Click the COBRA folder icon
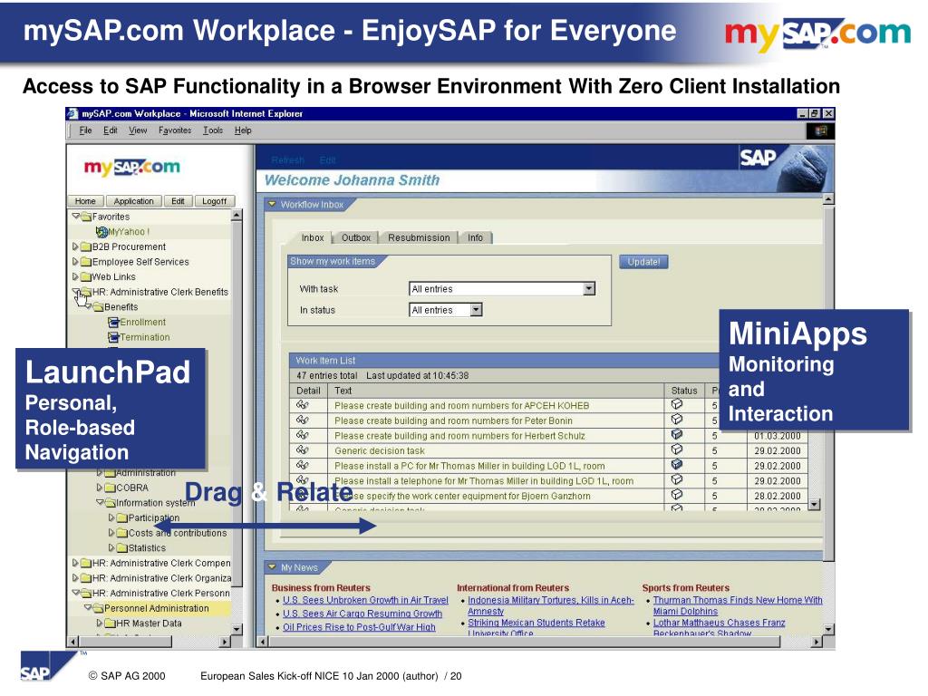Image resolution: width=928 pixels, height=696 pixels. tap(110, 488)
